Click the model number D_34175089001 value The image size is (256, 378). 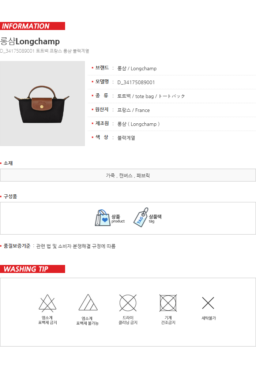tap(136, 82)
